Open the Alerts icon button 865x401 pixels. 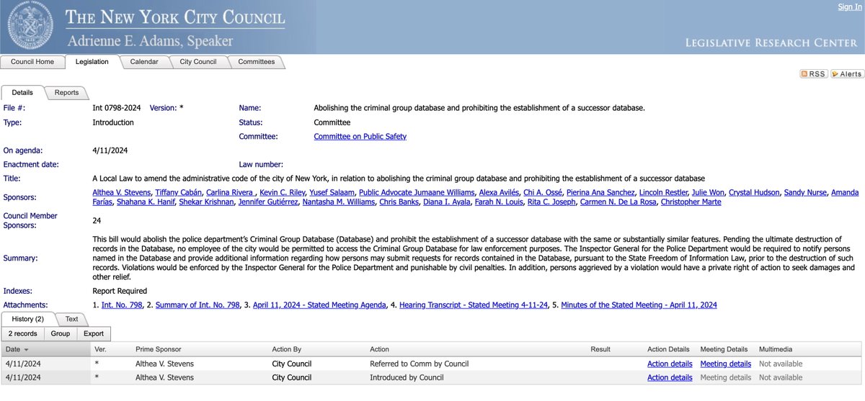coord(846,74)
